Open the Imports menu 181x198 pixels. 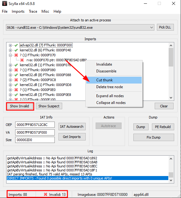18,11
